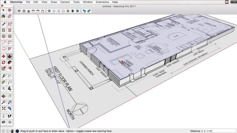The width and height of the screenshot is (237, 133).
Task: Select the Zoom magnifier tool
Action: pyautogui.click(x=3, y=102)
